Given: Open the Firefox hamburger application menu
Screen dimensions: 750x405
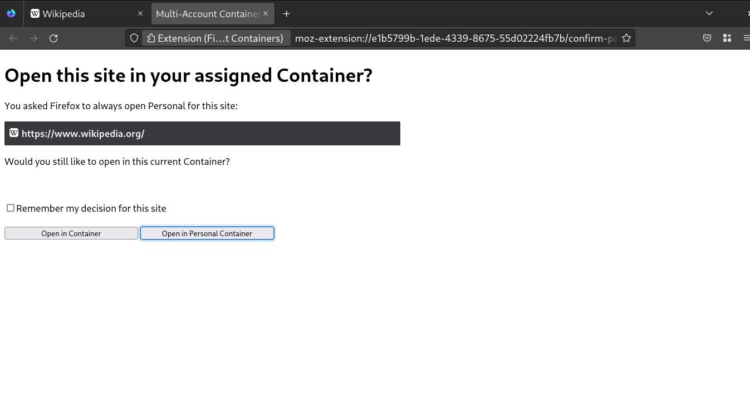Looking at the screenshot, I should (746, 38).
